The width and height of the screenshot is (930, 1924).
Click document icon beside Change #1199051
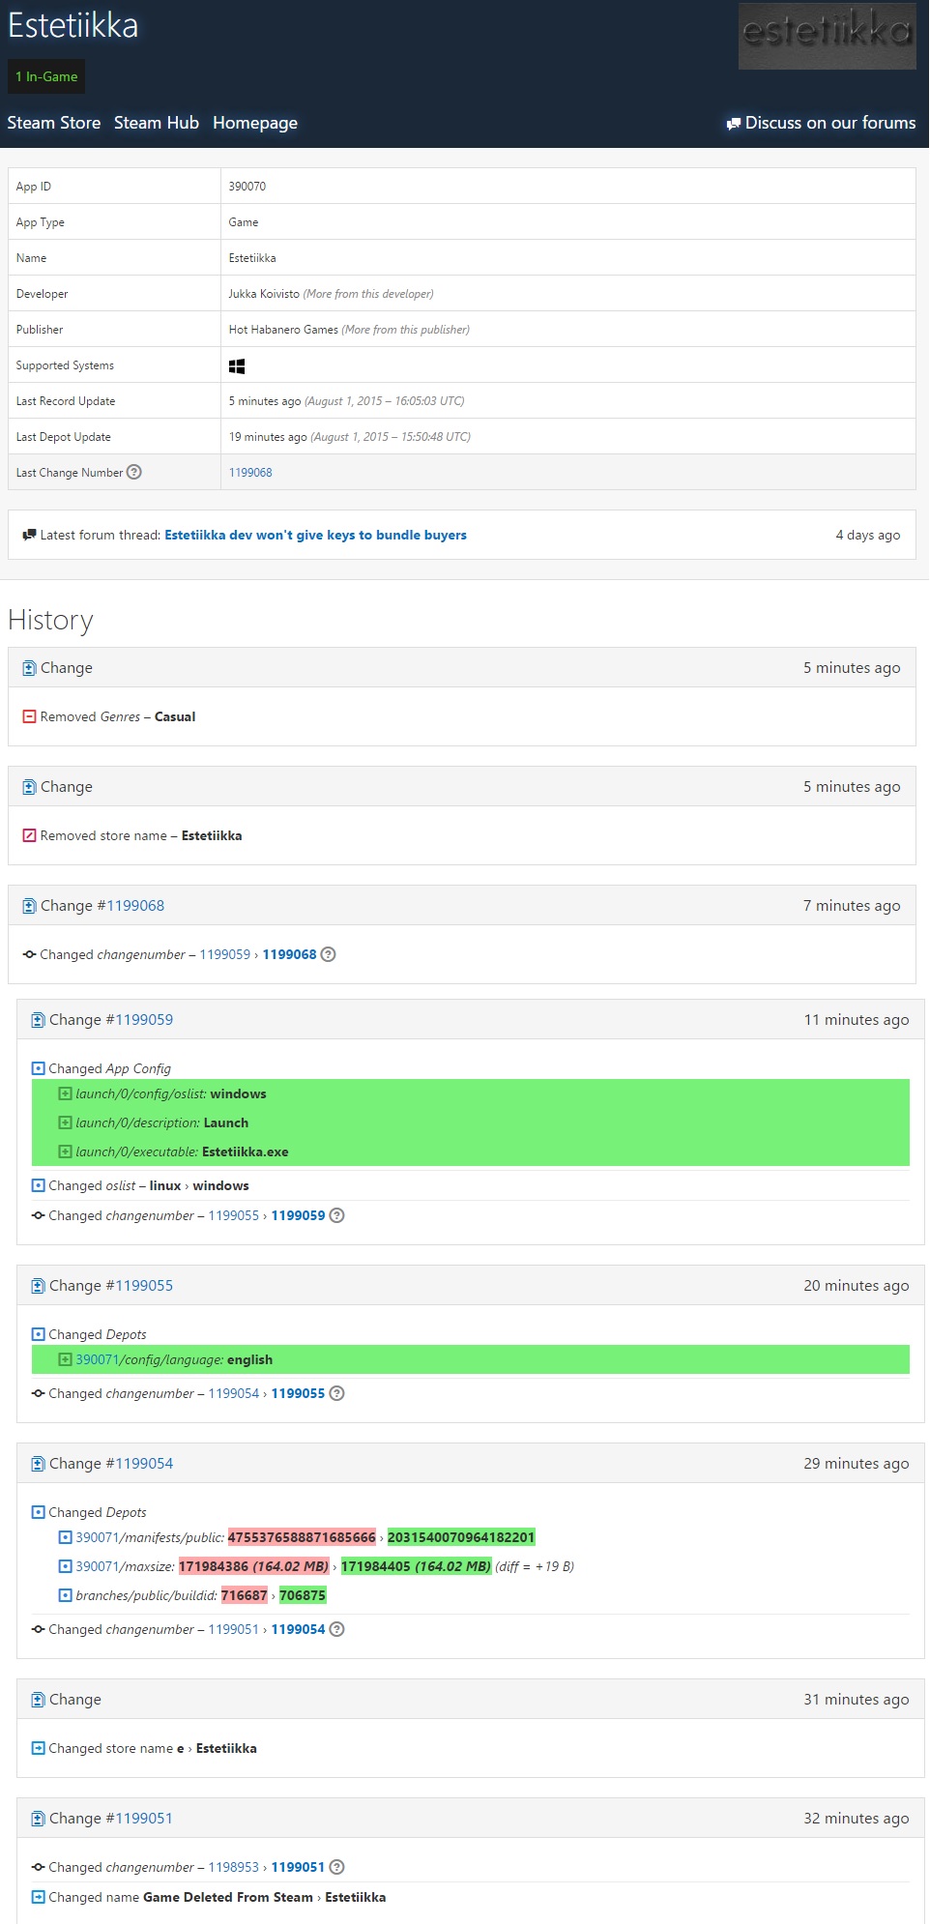(38, 1819)
